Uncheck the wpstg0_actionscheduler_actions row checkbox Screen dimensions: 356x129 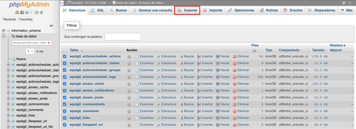click(64, 56)
